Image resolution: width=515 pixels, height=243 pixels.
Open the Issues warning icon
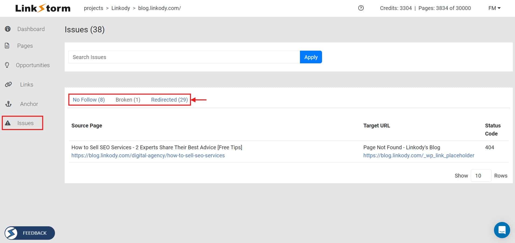pyautogui.click(x=8, y=123)
